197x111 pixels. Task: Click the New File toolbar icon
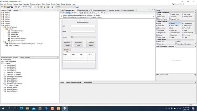pyautogui.click(x=2, y=7)
